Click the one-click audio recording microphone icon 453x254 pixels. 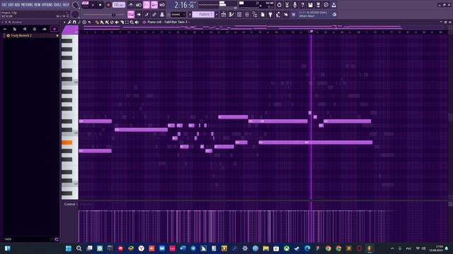click(294, 5)
